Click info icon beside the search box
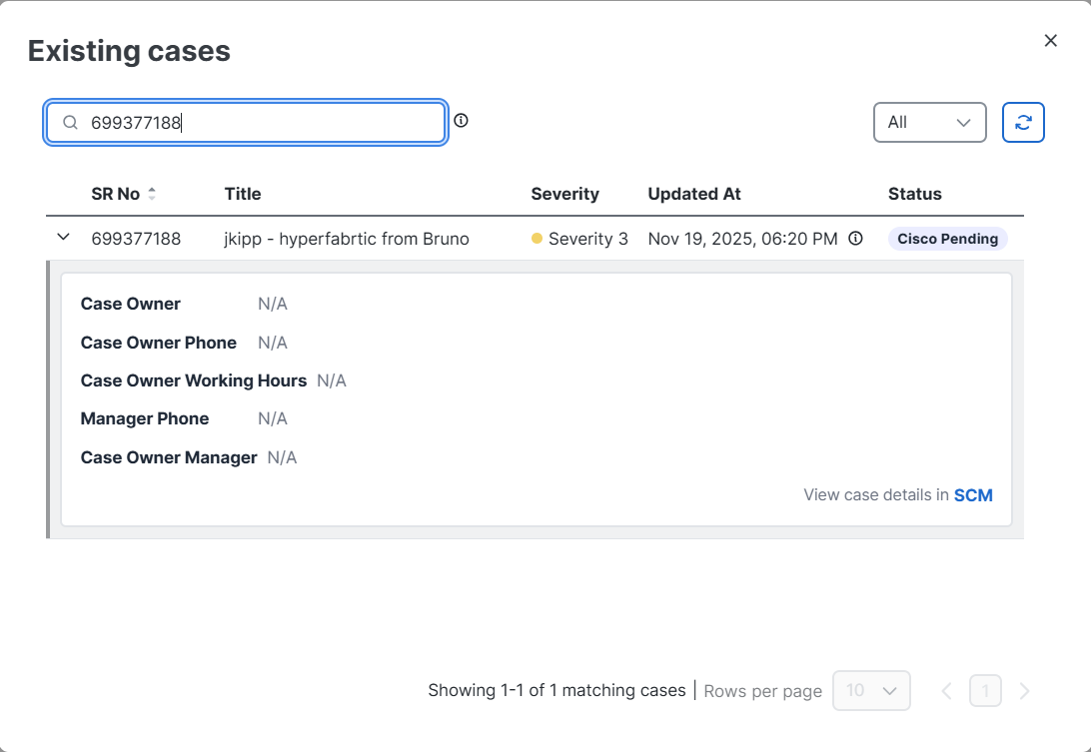Screen dimensions: 1091x752 tap(461, 121)
